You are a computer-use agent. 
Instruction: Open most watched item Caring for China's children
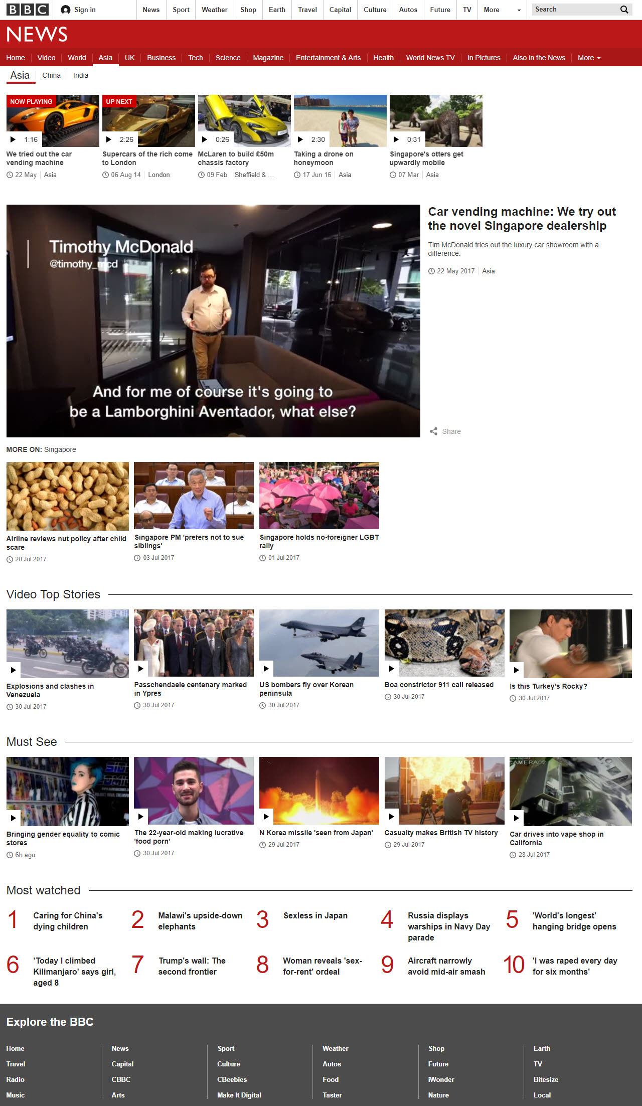(68, 921)
